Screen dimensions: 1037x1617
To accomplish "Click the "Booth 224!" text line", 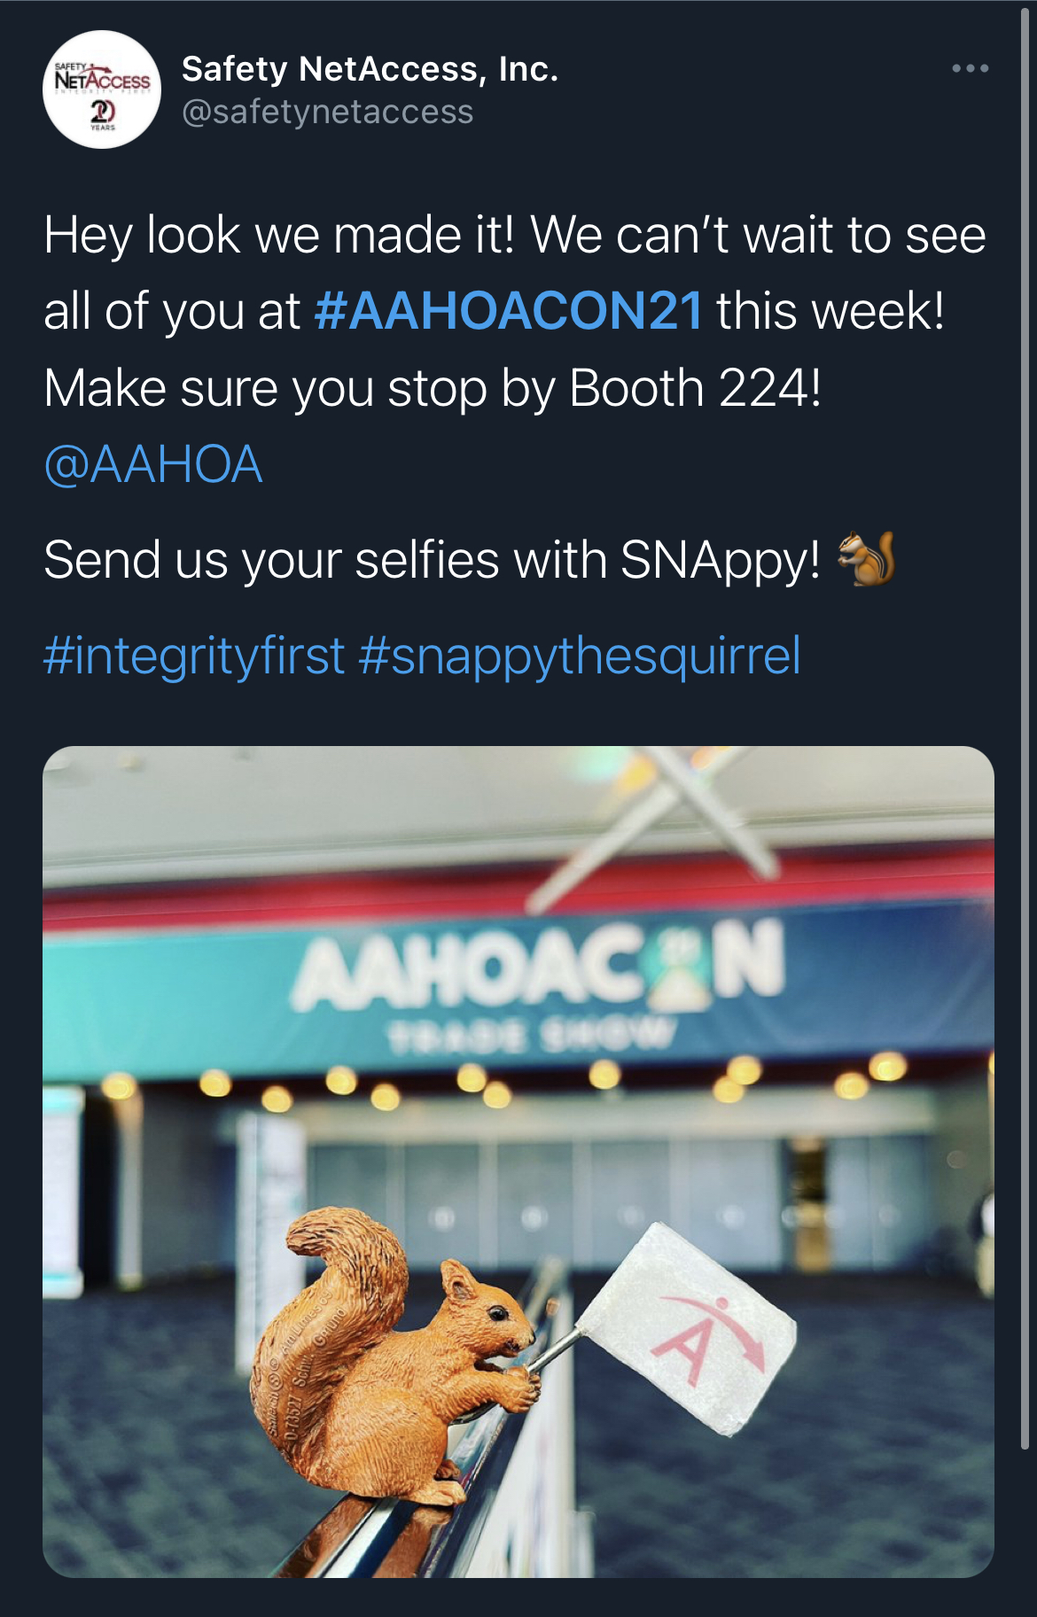I will click(x=694, y=388).
